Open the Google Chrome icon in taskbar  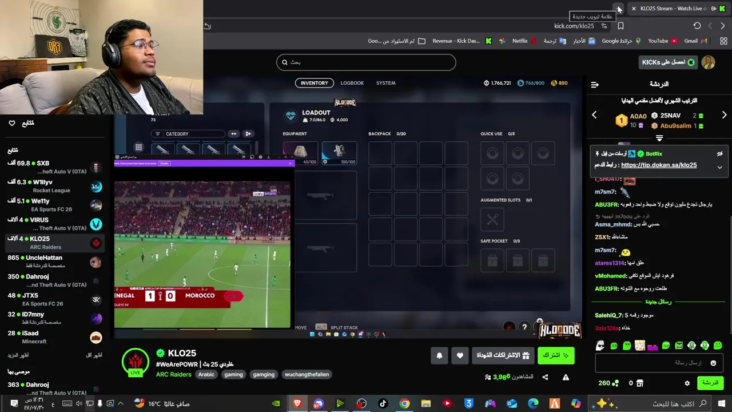point(404,403)
